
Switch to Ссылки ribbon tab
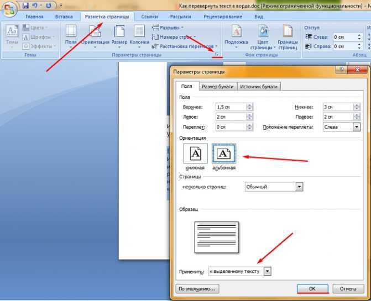149,17
